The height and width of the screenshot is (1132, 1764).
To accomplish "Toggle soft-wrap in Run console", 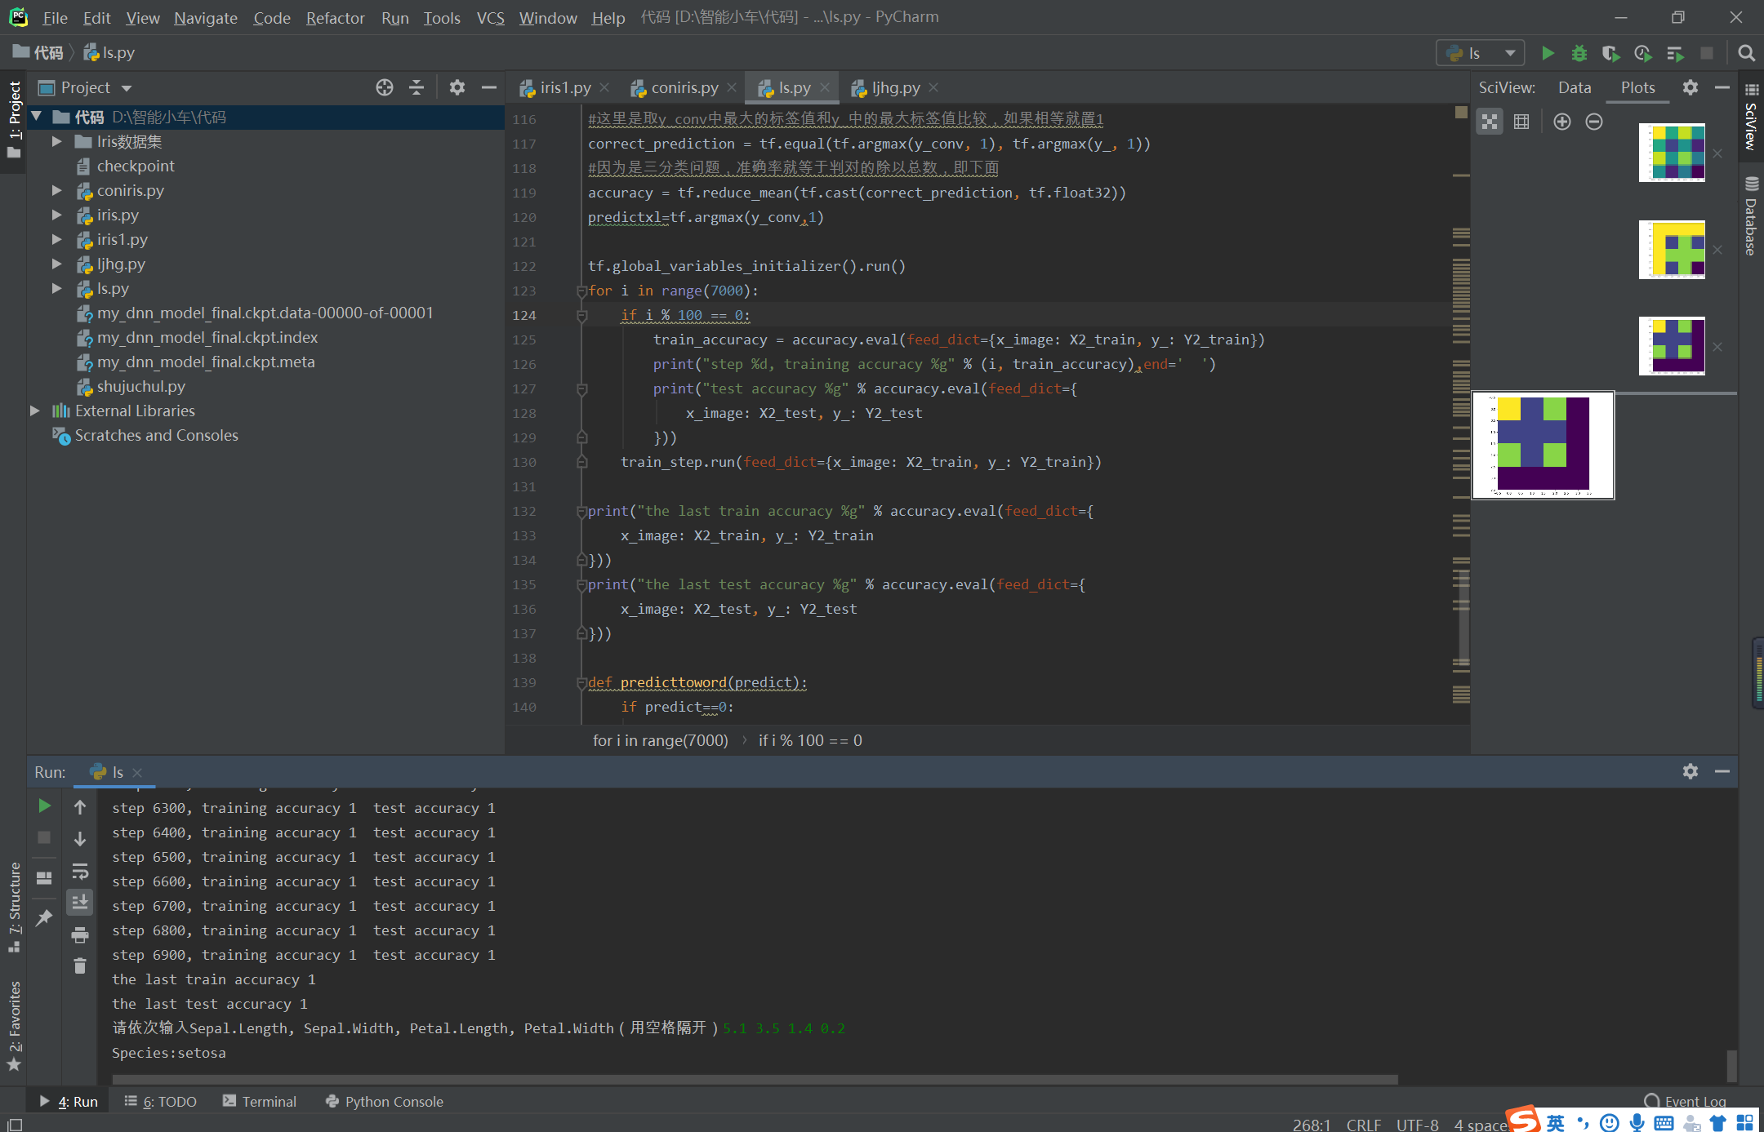I will [x=80, y=871].
